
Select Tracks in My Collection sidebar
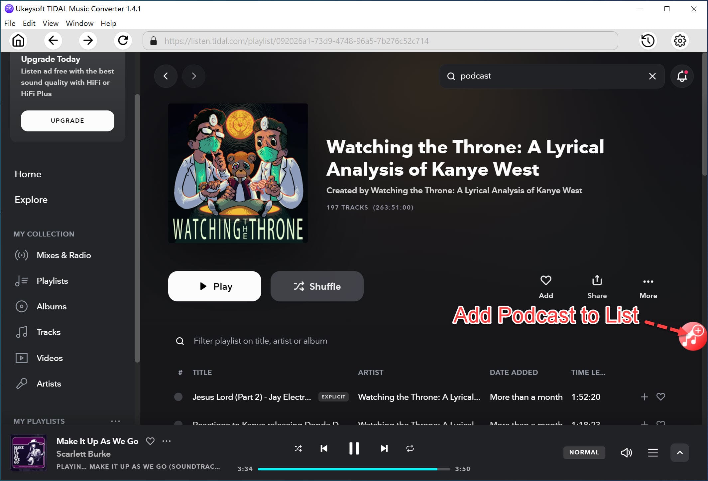click(49, 332)
